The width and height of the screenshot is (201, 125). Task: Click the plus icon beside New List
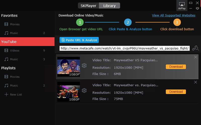pyautogui.click(x=6, y=94)
